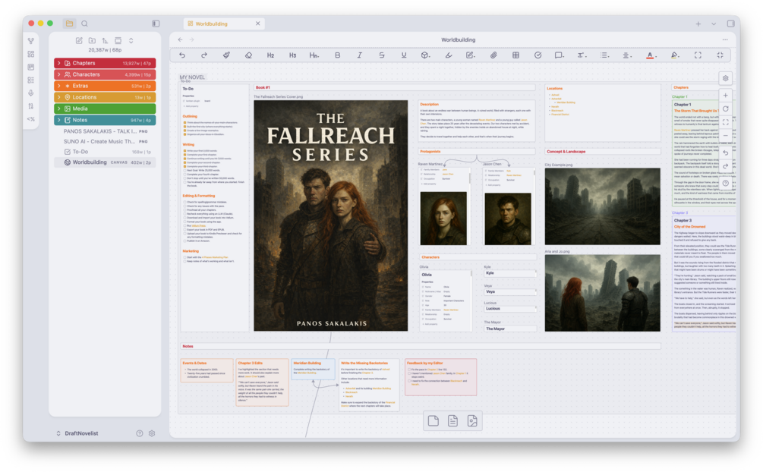763x472 pixels.
Task: Expand the Notes folder
Action: tap(105, 120)
